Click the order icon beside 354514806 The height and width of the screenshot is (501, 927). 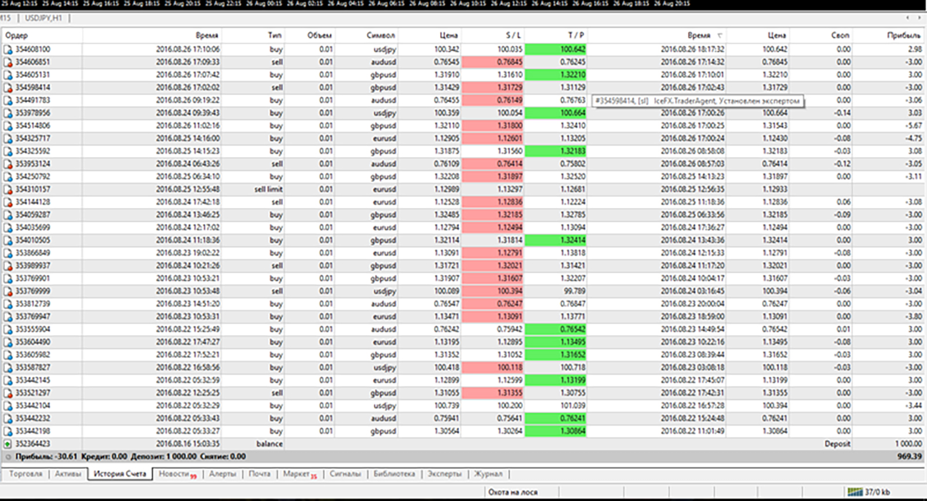[8, 126]
